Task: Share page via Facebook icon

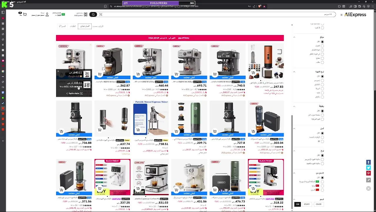Action: click(368, 162)
